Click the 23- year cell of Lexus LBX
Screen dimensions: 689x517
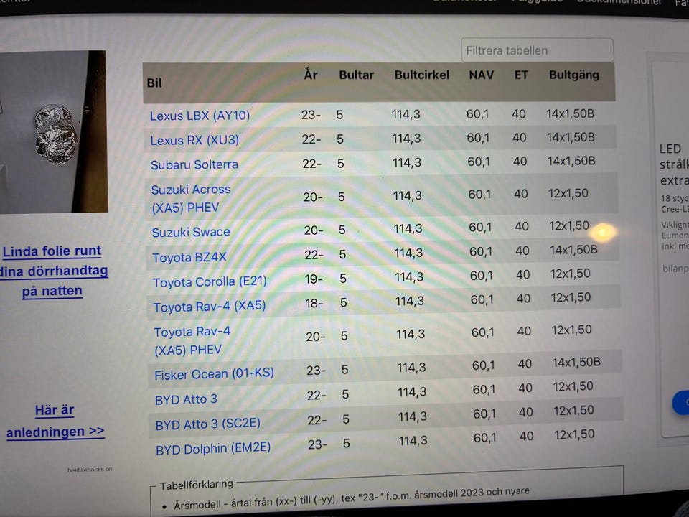tap(311, 115)
